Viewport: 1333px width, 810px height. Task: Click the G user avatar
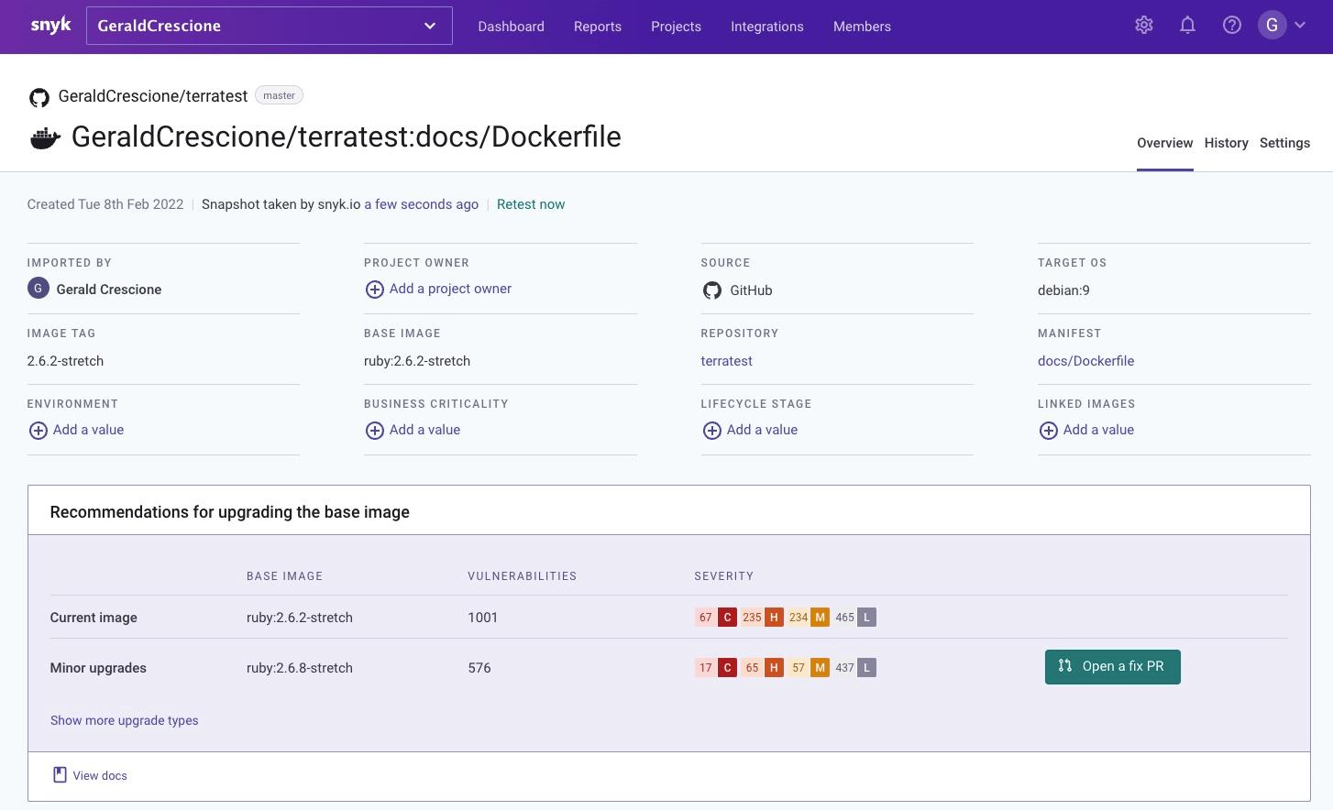(1272, 26)
